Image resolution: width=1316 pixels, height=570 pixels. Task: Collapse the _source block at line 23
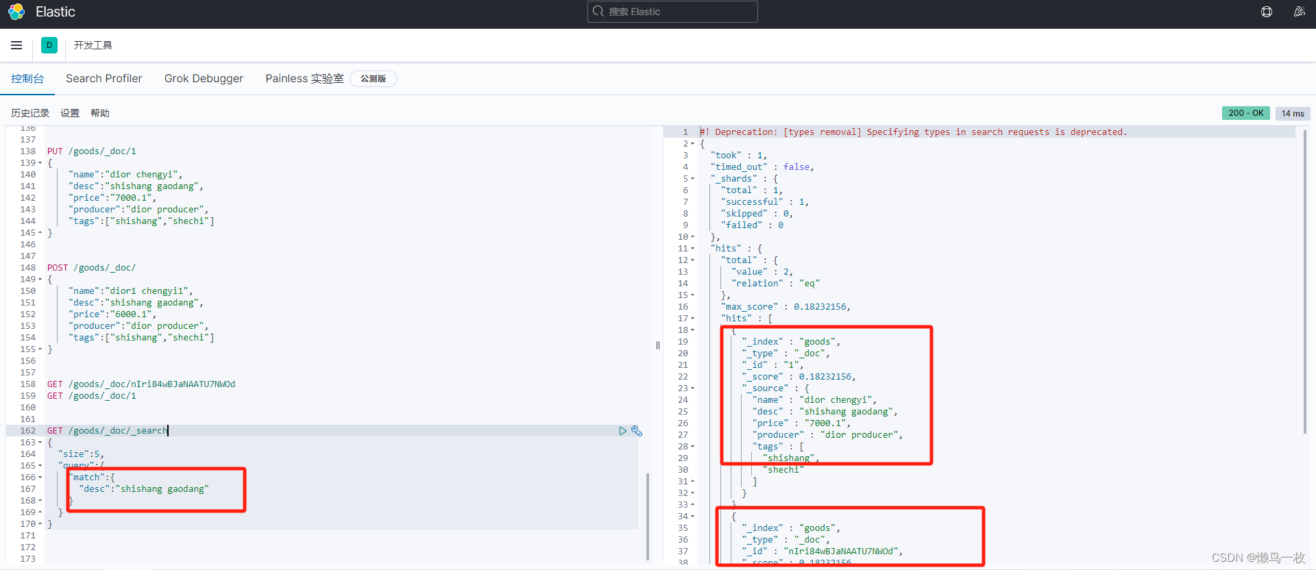[692, 388]
